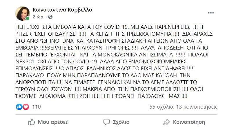This screenshot has width=236, height=129.
Task: Open the author's profile picture
Action: pos(23,13)
